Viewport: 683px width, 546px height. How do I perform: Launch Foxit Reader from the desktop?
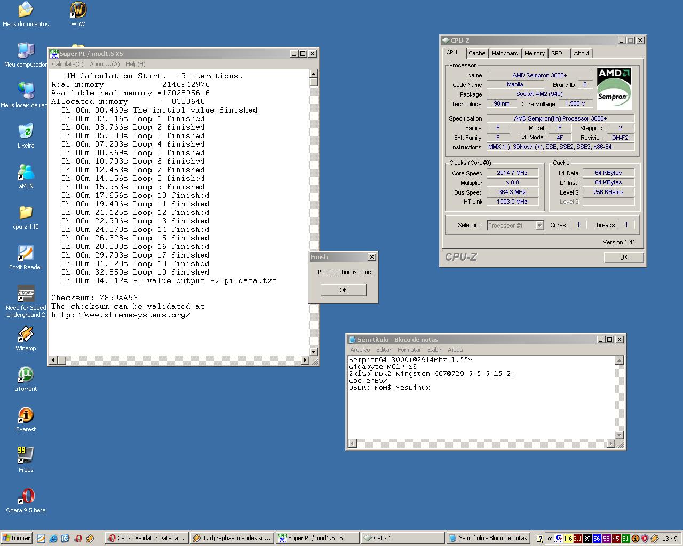point(26,258)
